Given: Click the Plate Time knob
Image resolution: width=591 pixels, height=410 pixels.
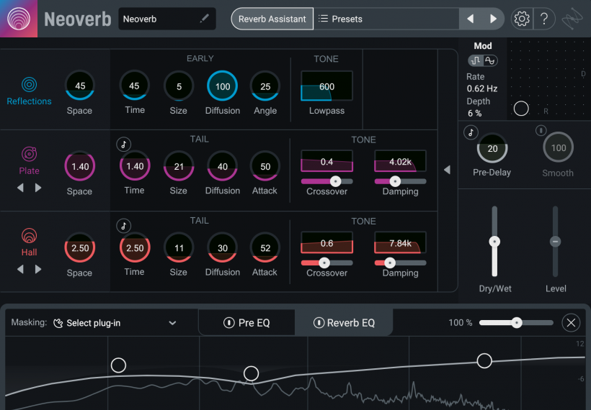Looking at the screenshot, I should 135,166.
